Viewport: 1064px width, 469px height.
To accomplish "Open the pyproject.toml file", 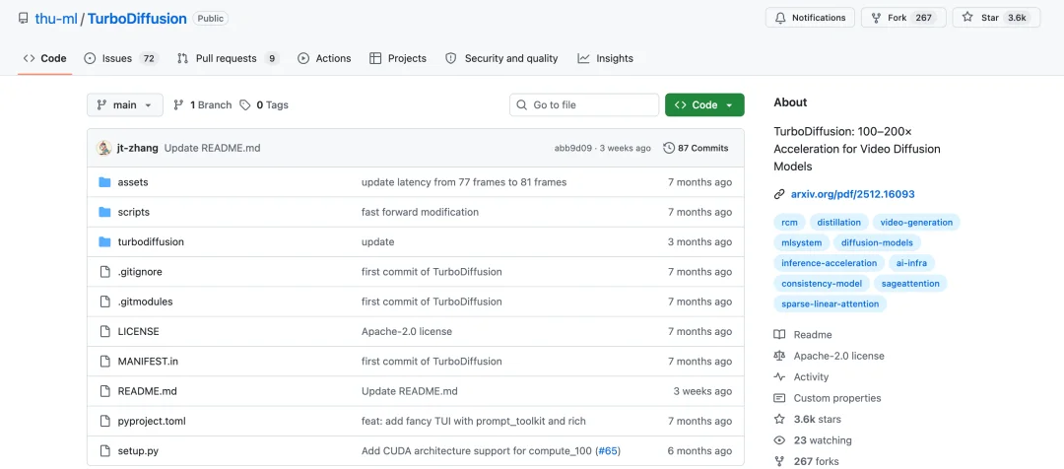I will coord(152,421).
